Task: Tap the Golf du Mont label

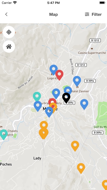Action: click(x=100, y=127)
